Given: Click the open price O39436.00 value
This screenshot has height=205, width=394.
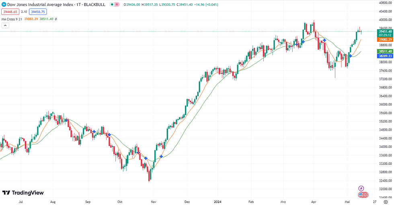Looking at the screenshot, I should point(132,4).
